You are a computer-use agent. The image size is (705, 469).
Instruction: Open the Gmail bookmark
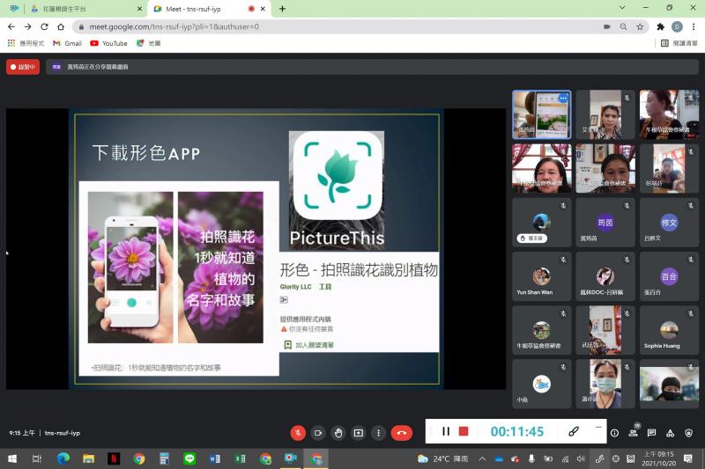coord(68,43)
